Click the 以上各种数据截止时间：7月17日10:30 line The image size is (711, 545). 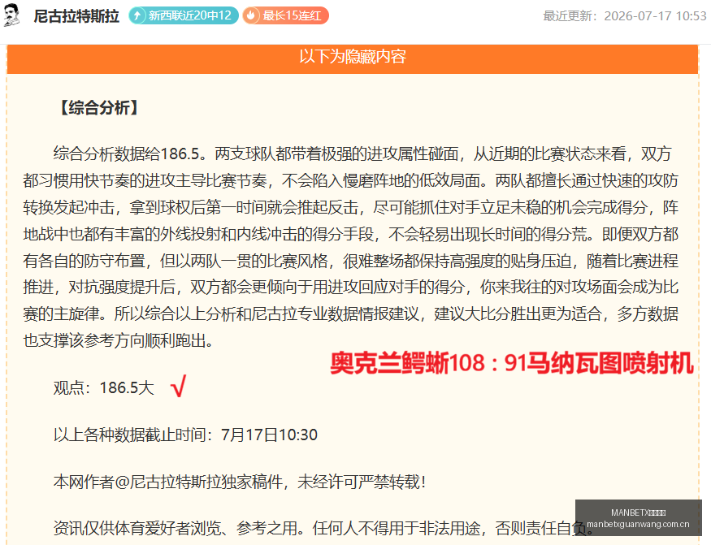[185, 435]
